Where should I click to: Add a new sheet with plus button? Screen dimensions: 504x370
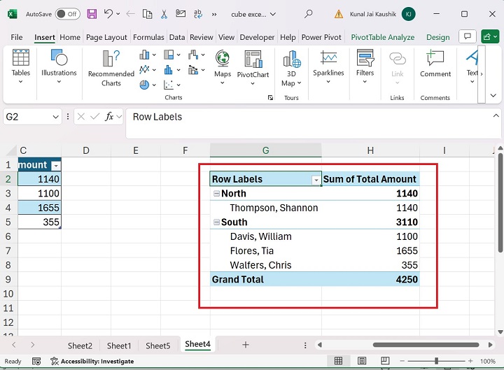click(245, 345)
